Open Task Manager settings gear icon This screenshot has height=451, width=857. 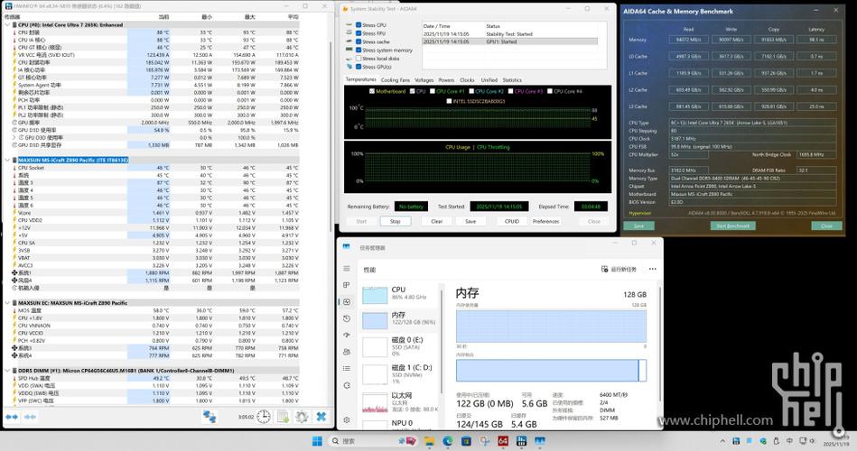[347, 419]
